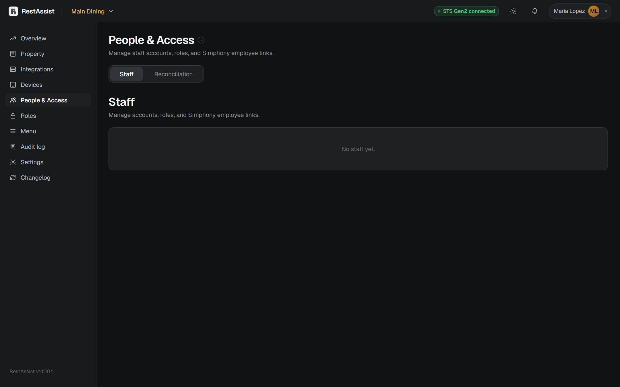Open Settings from sidebar
The height and width of the screenshot is (387, 620).
(x=48, y=162)
